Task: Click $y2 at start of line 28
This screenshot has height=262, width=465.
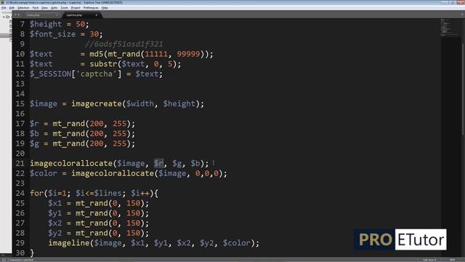Action: [55, 233]
